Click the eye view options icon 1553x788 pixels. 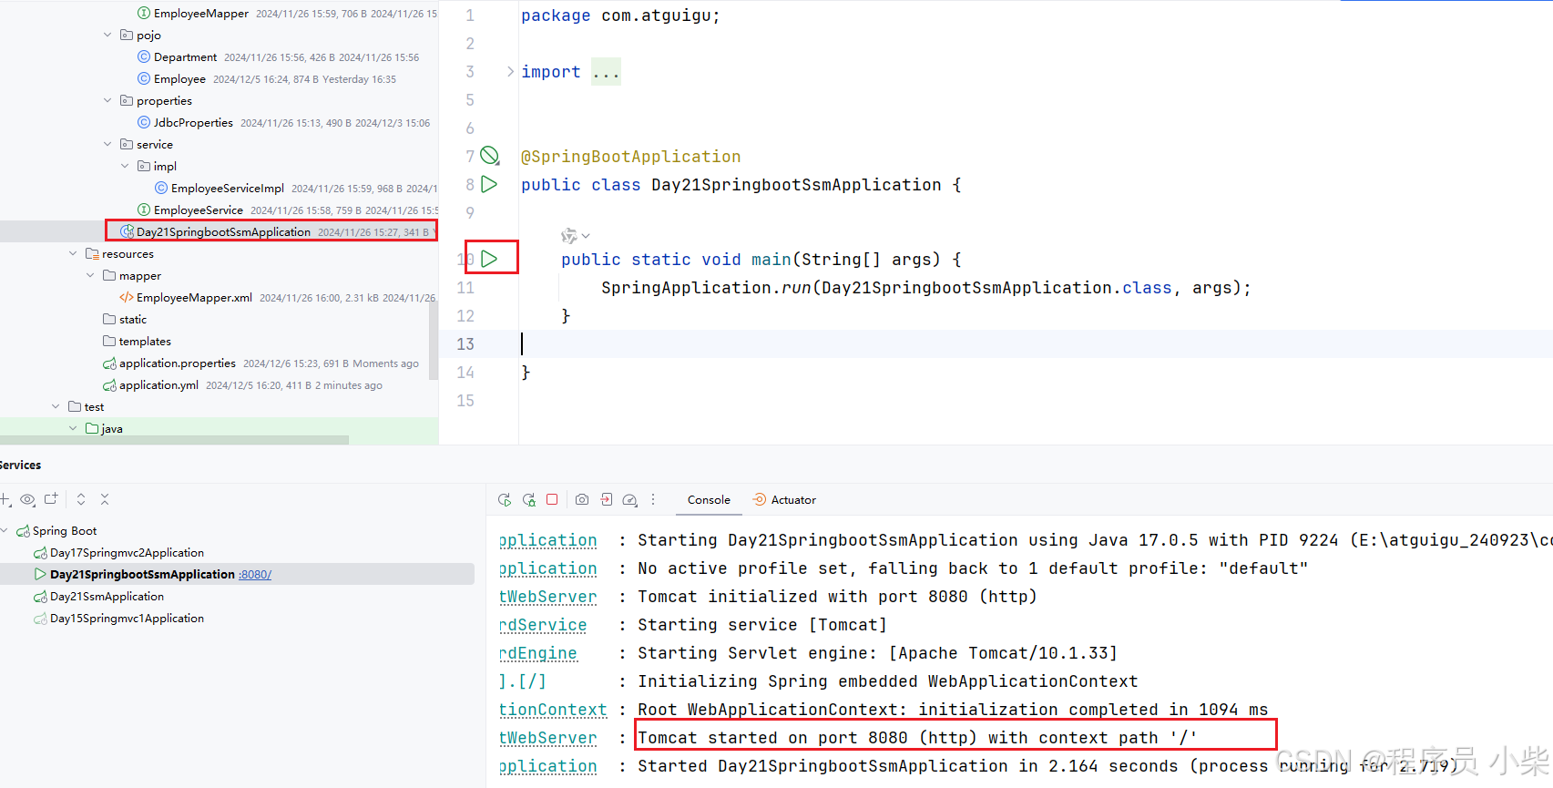(28, 499)
